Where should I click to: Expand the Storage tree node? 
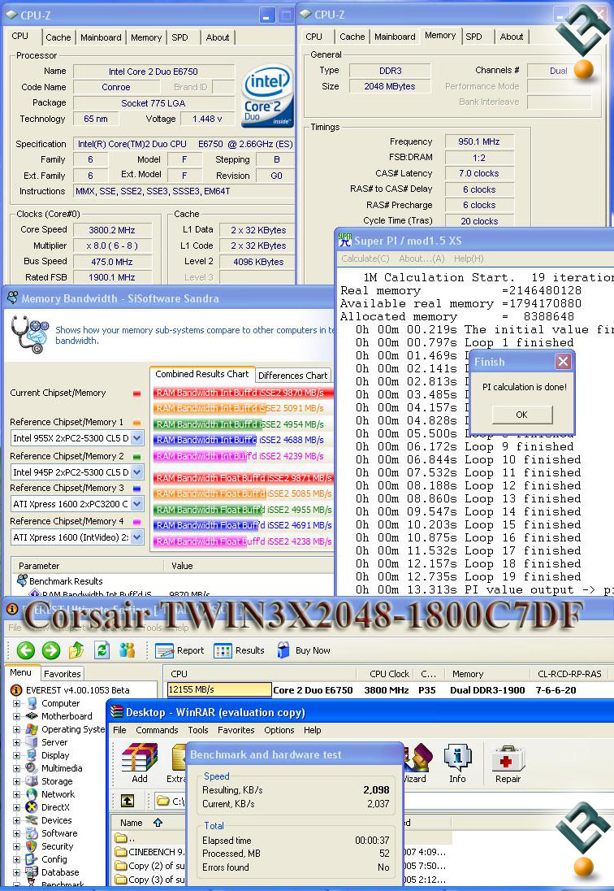coord(16,782)
